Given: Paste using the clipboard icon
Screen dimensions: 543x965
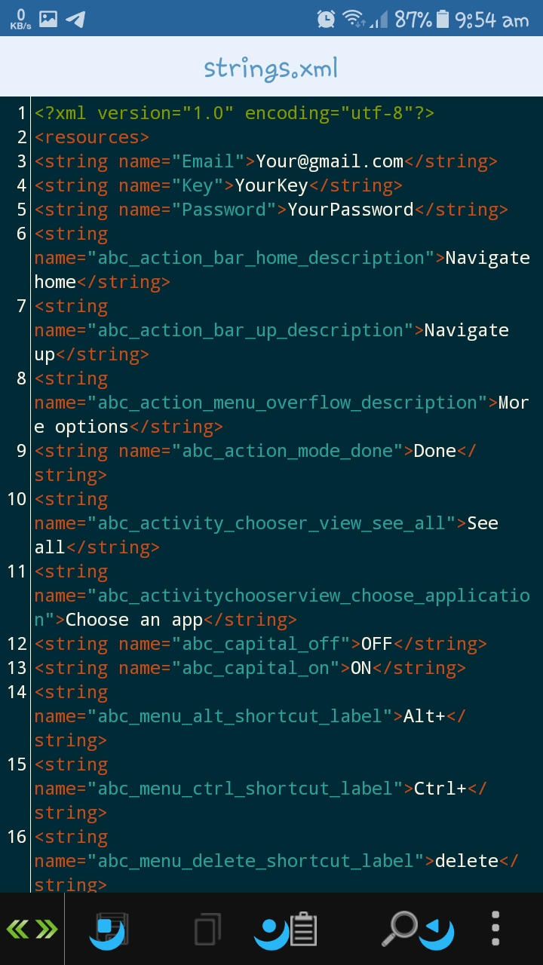Looking at the screenshot, I should click(x=302, y=930).
